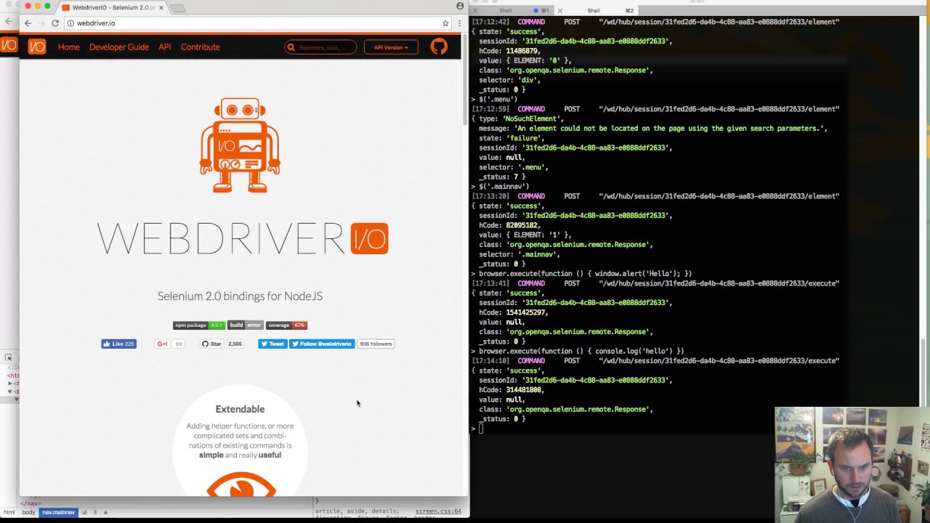
Task: Open the Chrome three-dot menu
Action: pyautogui.click(x=459, y=23)
